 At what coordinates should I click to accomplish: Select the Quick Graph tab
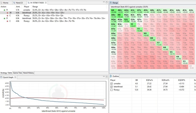pyautogui.click(x=8, y=77)
